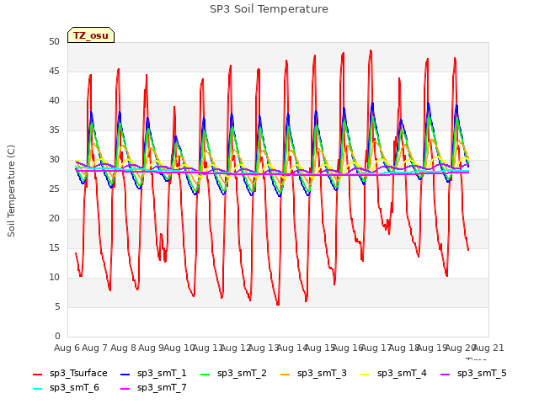Image resolution: width=539 pixels, height=404 pixels.
Task: Click the Aug 8 x-axis tick label
Action: click(x=123, y=348)
